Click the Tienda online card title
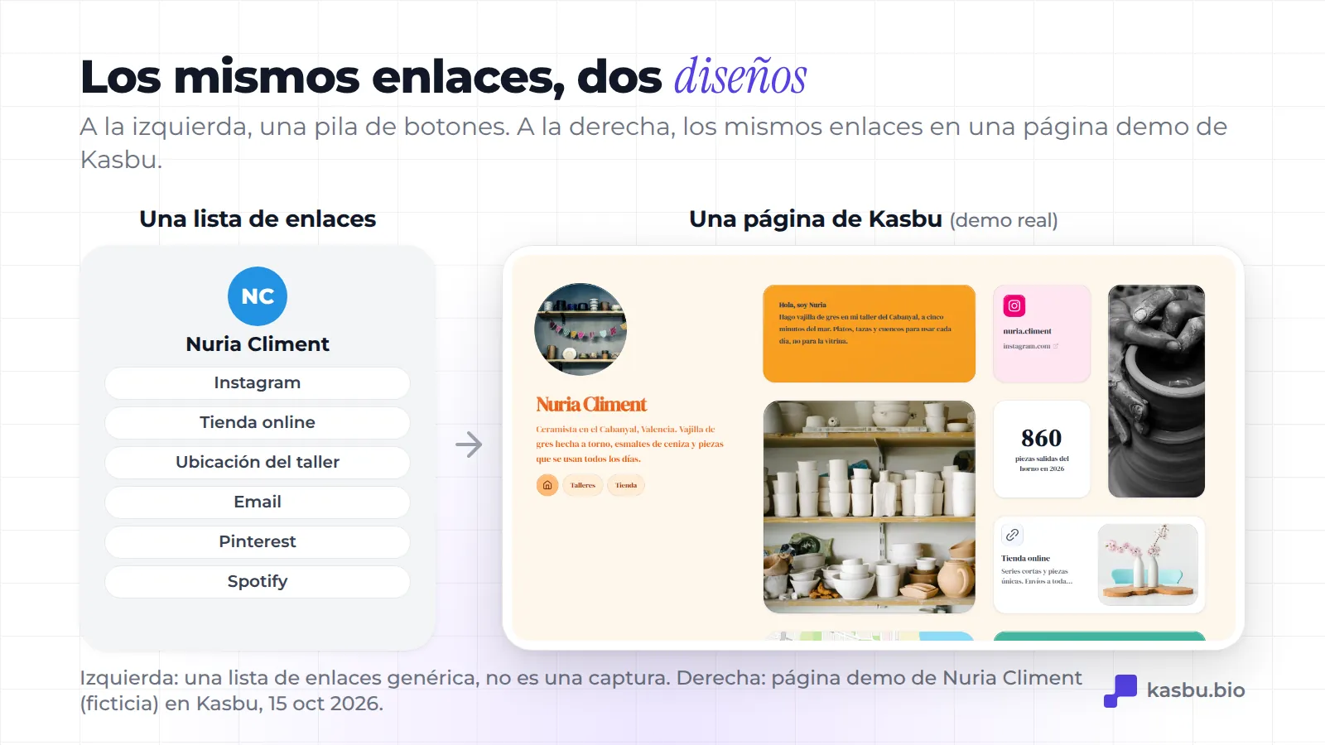Image resolution: width=1325 pixels, height=745 pixels. click(x=1025, y=558)
